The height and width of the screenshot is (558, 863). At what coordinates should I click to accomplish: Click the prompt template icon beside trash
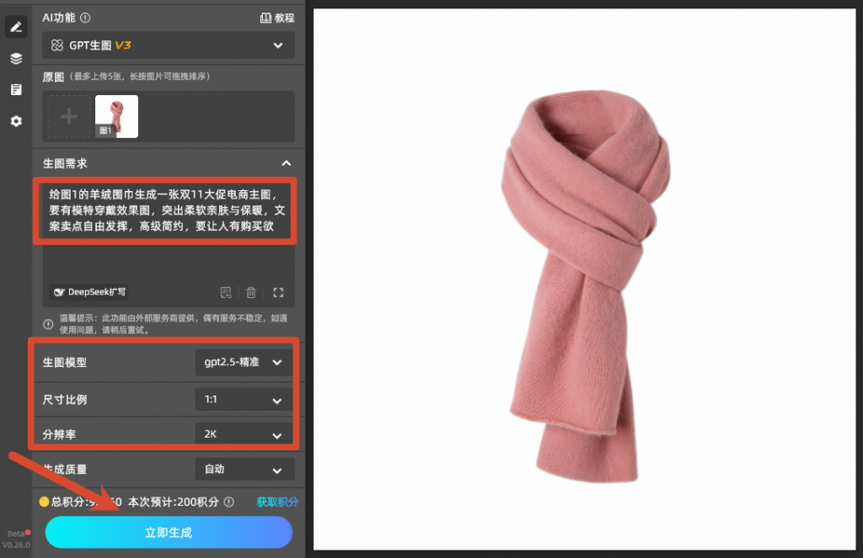[x=226, y=293]
